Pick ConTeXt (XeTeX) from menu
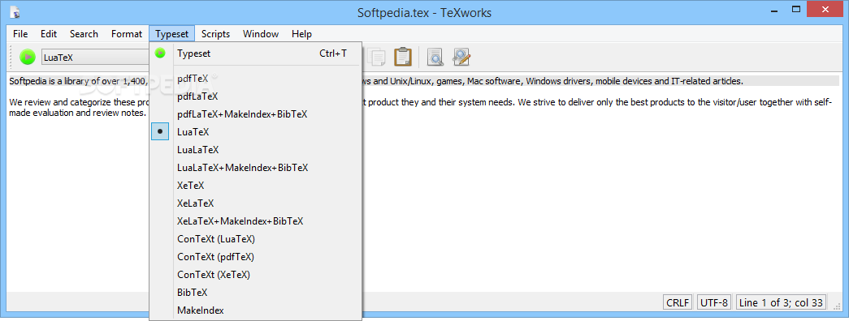Screen dimensions: 849x321 click(255, 275)
